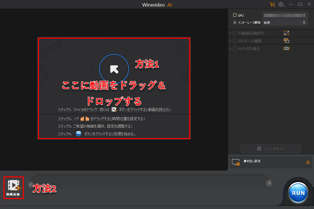Open the GPU selection dropdown
The height and width of the screenshot is (209, 314).
point(285,15)
